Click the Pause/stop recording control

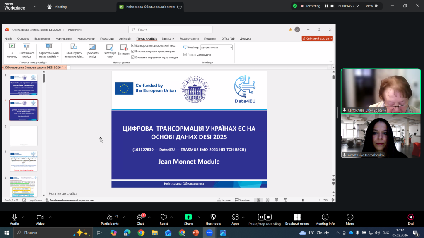pyautogui.click(x=265, y=217)
